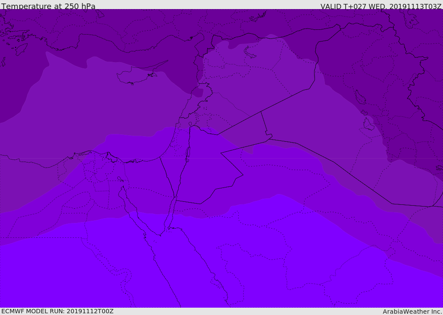This screenshot has height=315, width=443.
Task: Select the VALID T+027 timestamp text
Action: pos(381,6)
